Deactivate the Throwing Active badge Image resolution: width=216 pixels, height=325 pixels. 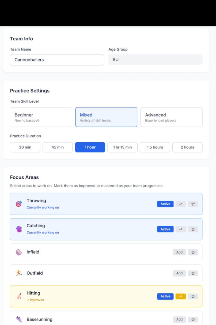pyautogui.click(x=165, y=204)
